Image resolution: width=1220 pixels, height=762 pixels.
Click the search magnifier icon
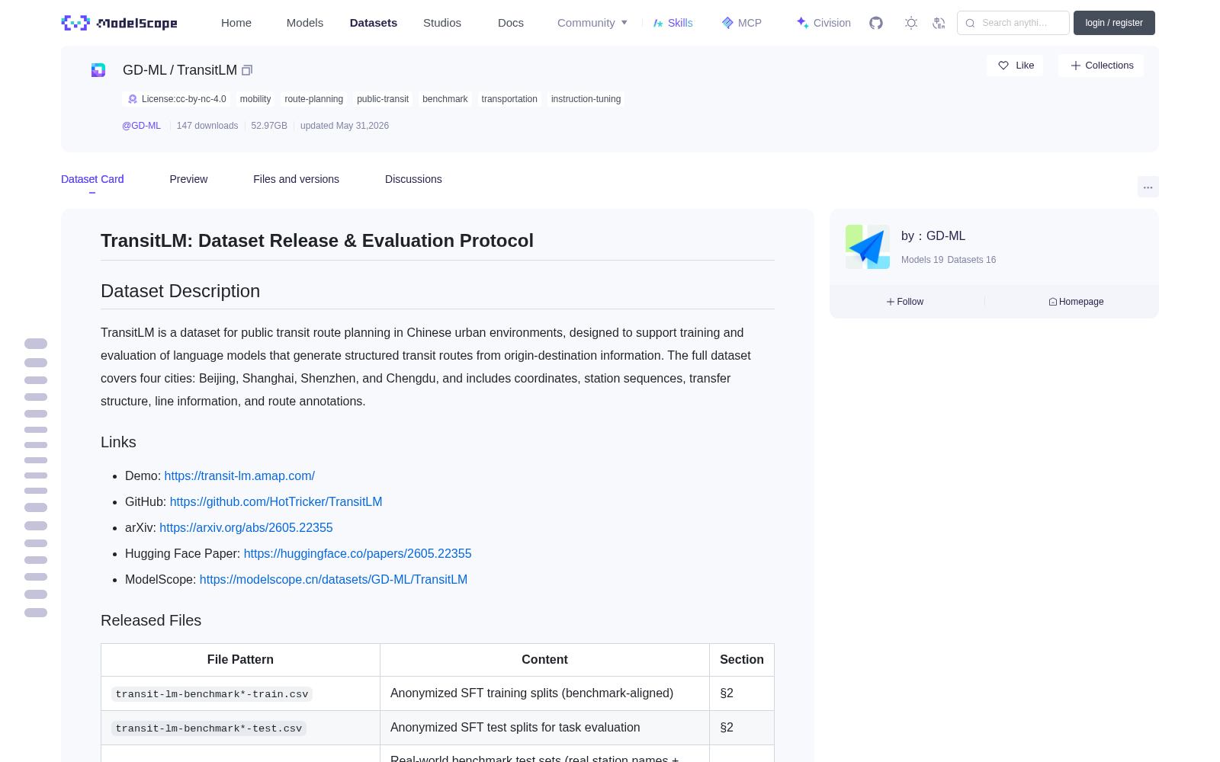click(970, 23)
